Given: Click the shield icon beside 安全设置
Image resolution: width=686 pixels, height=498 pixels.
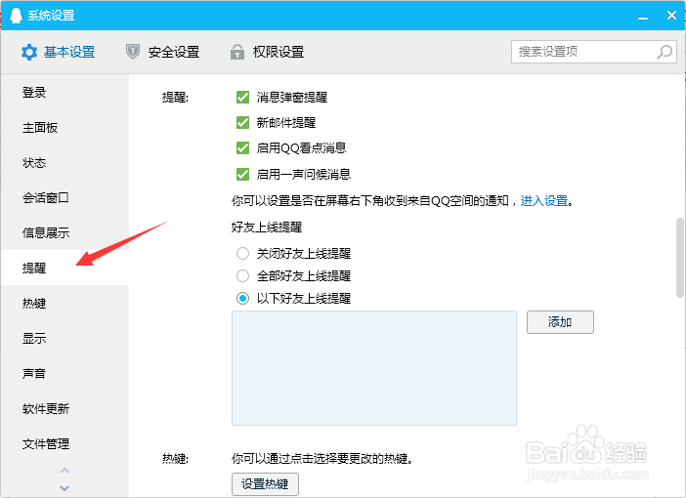Looking at the screenshot, I should (x=133, y=52).
